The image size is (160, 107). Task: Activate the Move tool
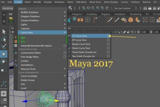coord(4,54)
